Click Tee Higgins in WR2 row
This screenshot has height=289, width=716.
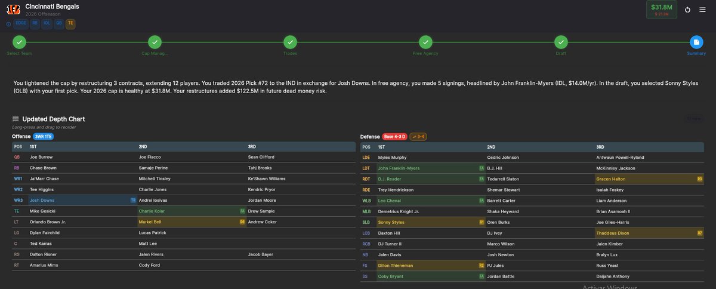point(42,189)
